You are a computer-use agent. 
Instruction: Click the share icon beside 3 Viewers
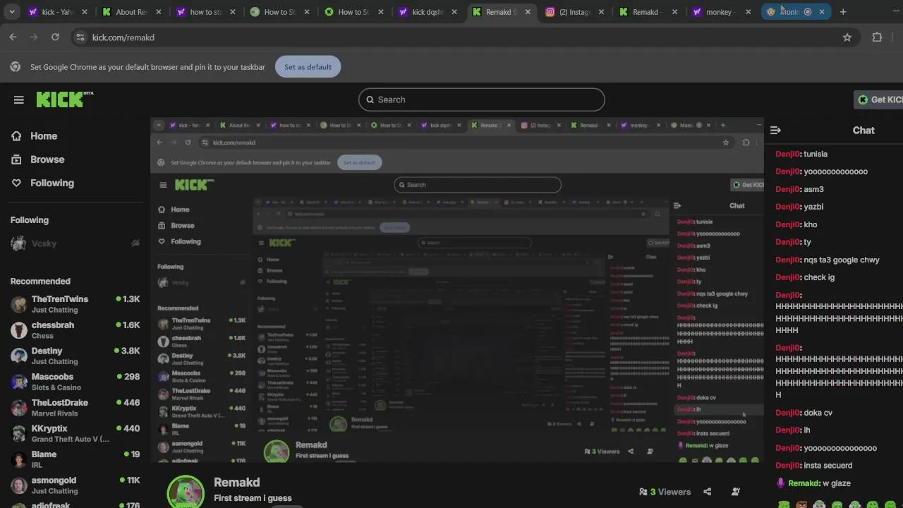click(708, 492)
